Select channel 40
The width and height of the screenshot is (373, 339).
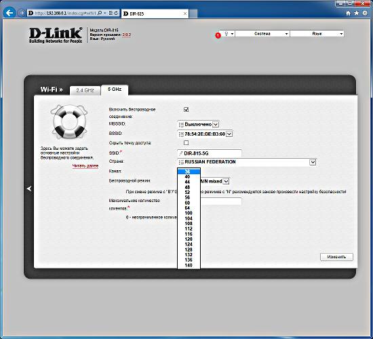pyautogui.click(x=189, y=177)
